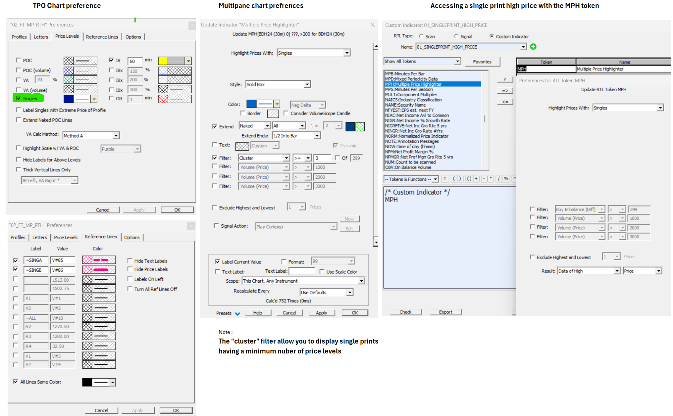Click the Export button
Viewport: 673px width, 416px height.
(445, 312)
